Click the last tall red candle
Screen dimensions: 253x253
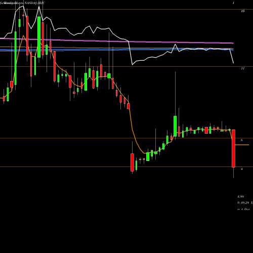point(233,148)
